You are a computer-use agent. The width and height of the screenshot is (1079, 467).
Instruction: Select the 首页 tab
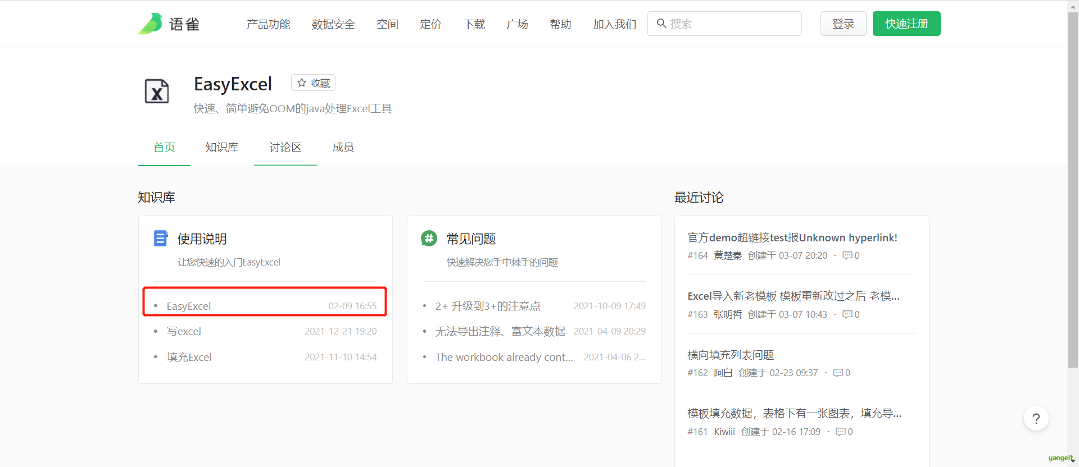tap(164, 147)
